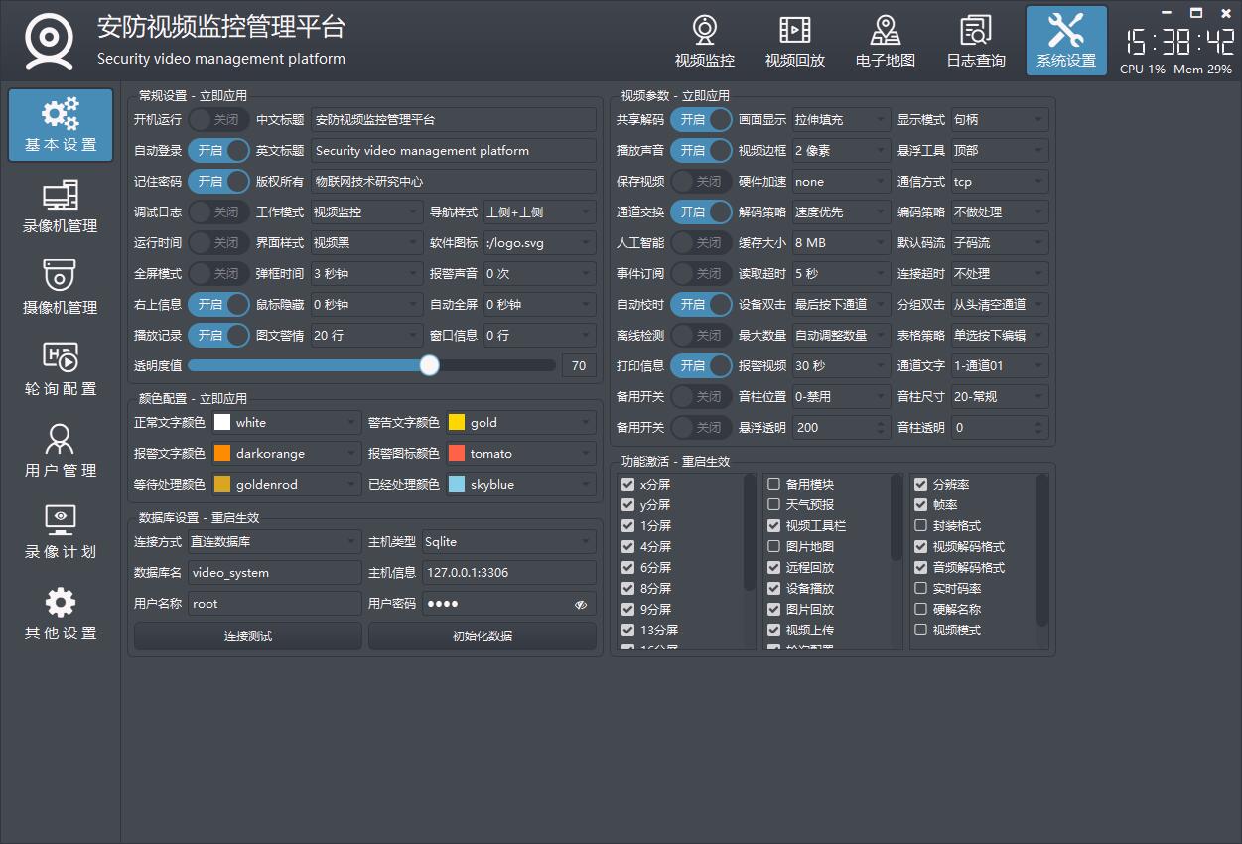Screen dimensions: 1242x844
Task: Toggle 开机运行 startup switch
Action: tap(218, 120)
